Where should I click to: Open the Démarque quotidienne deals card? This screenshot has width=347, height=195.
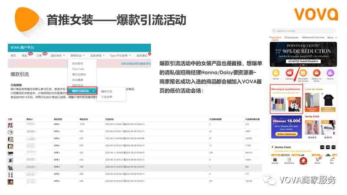[286, 99]
